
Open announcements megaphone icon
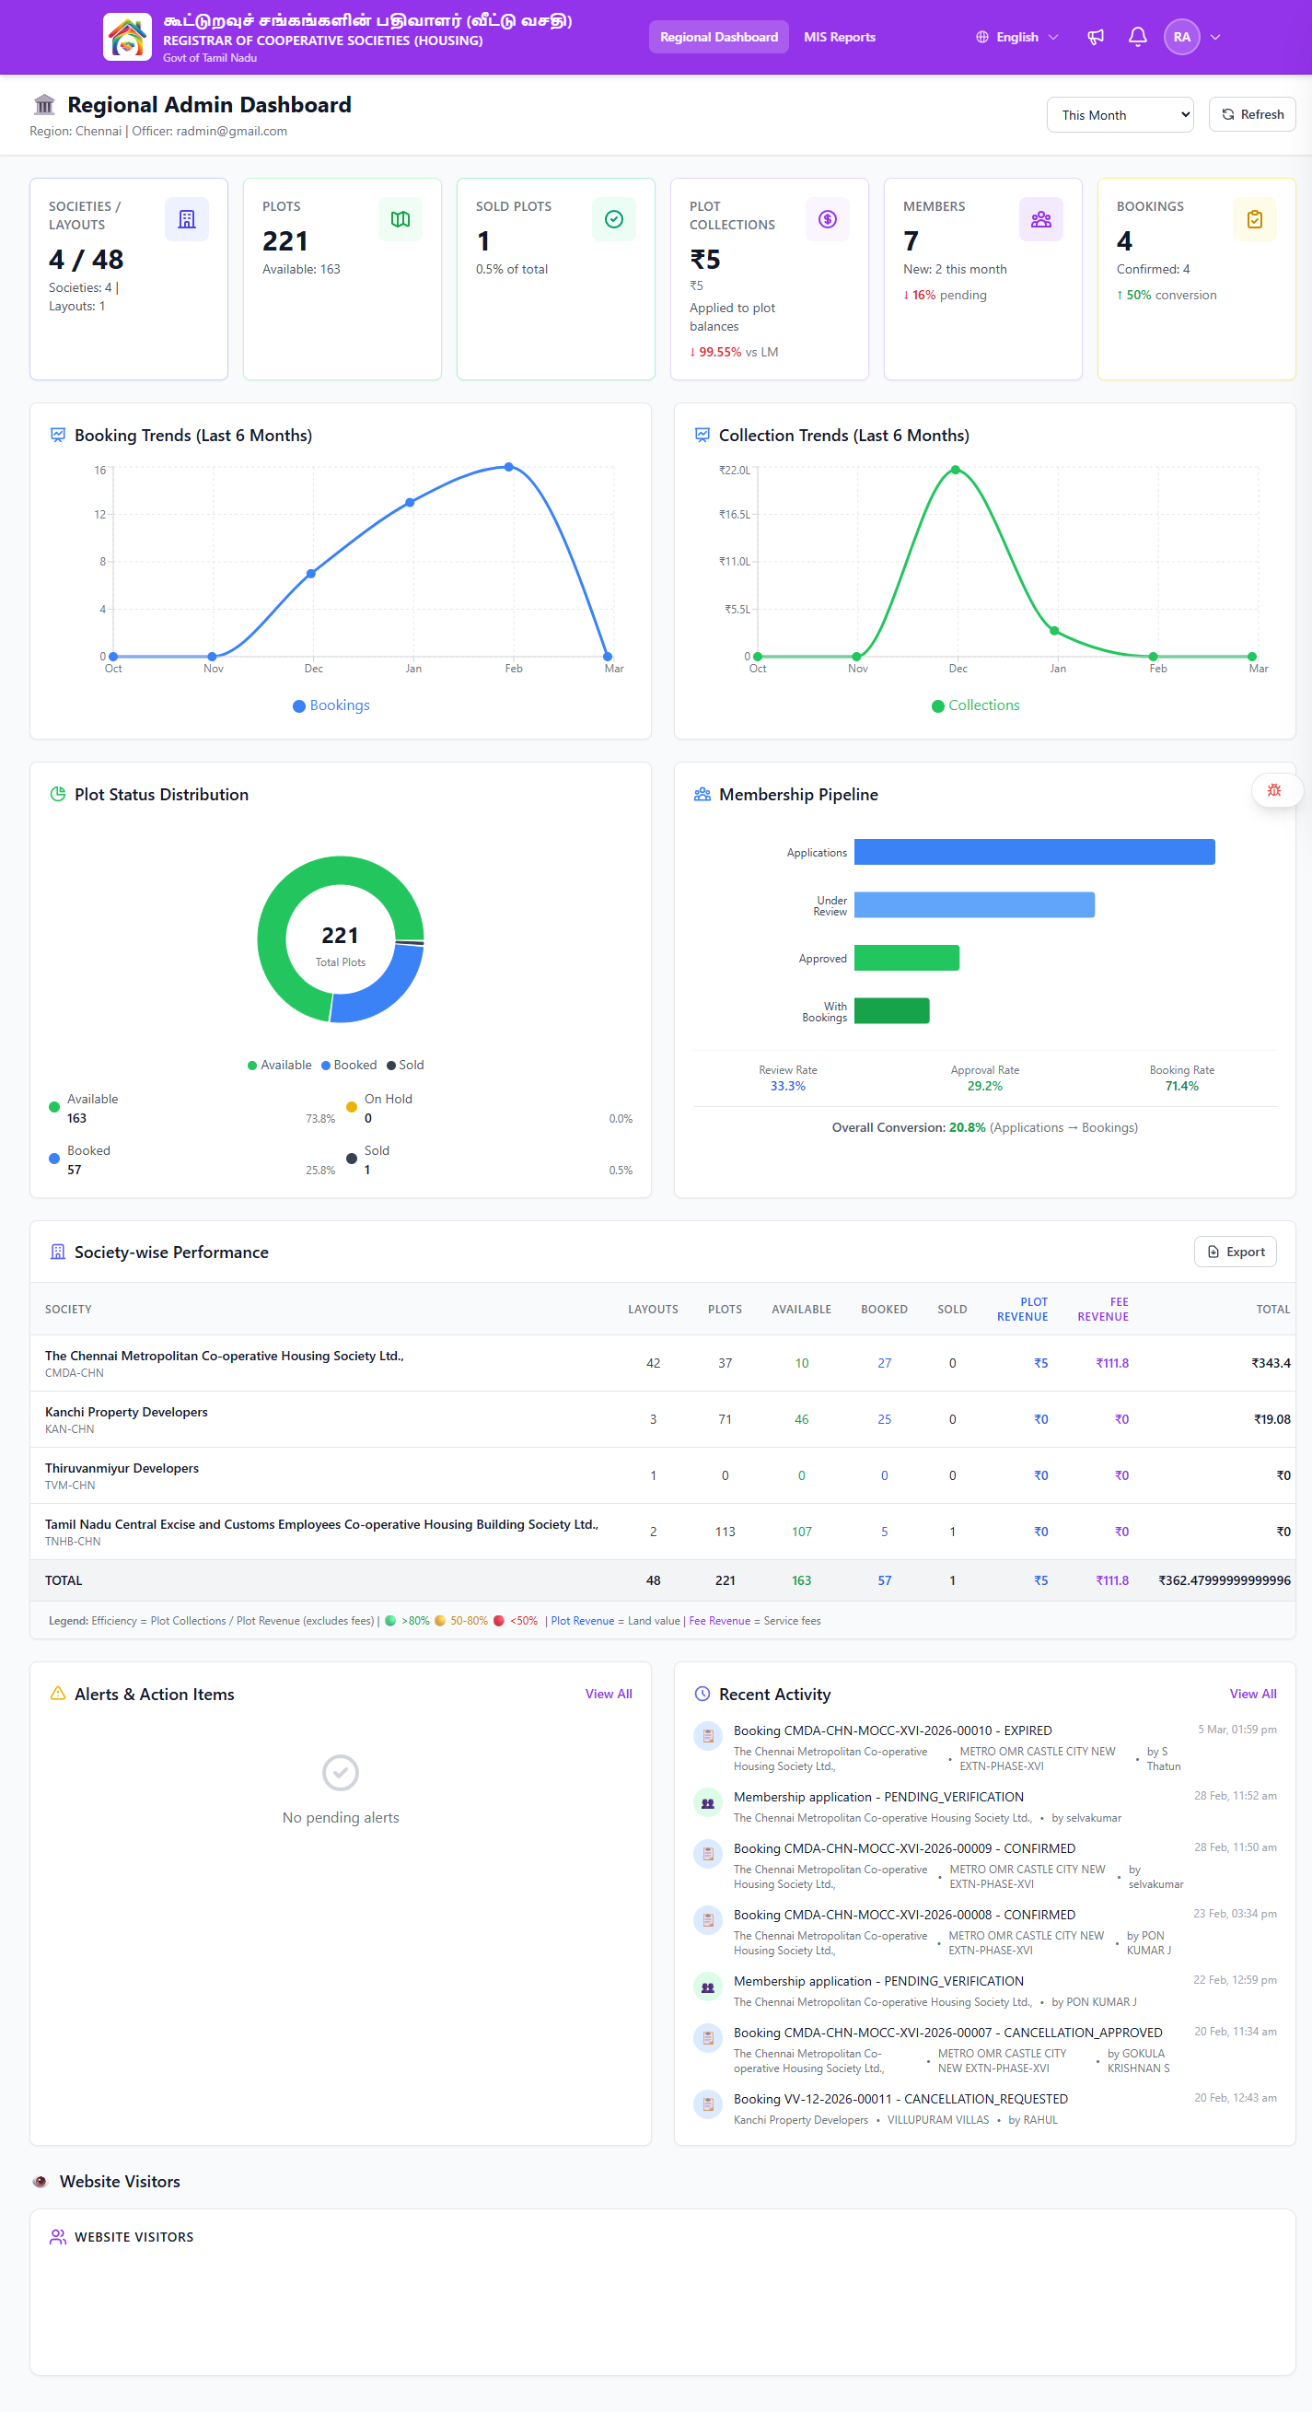[x=1096, y=38]
